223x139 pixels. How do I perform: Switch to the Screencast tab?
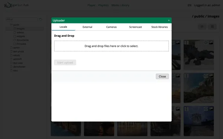pos(135,27)
